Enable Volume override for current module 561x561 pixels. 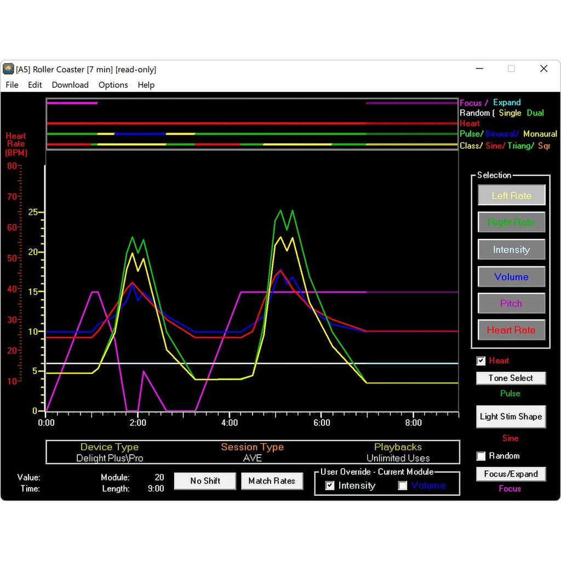pos(403,485)
